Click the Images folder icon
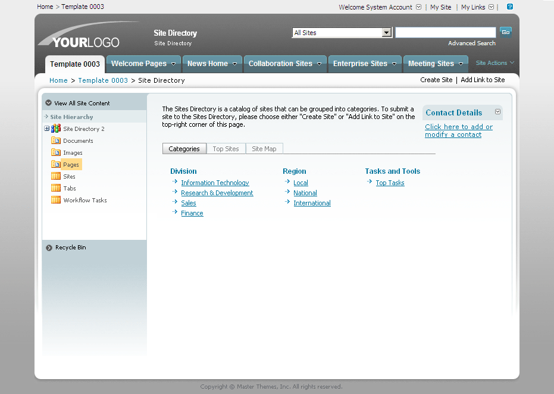This screenshot has width=554, height=394. click(x=56, y=153)
